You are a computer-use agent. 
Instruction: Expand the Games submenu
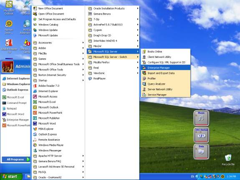point(58,59)
